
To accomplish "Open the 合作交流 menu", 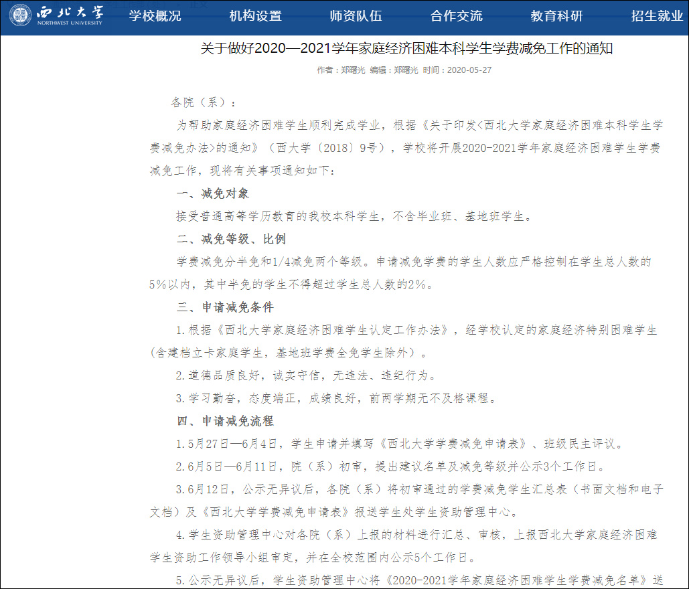I will [457, 16].
